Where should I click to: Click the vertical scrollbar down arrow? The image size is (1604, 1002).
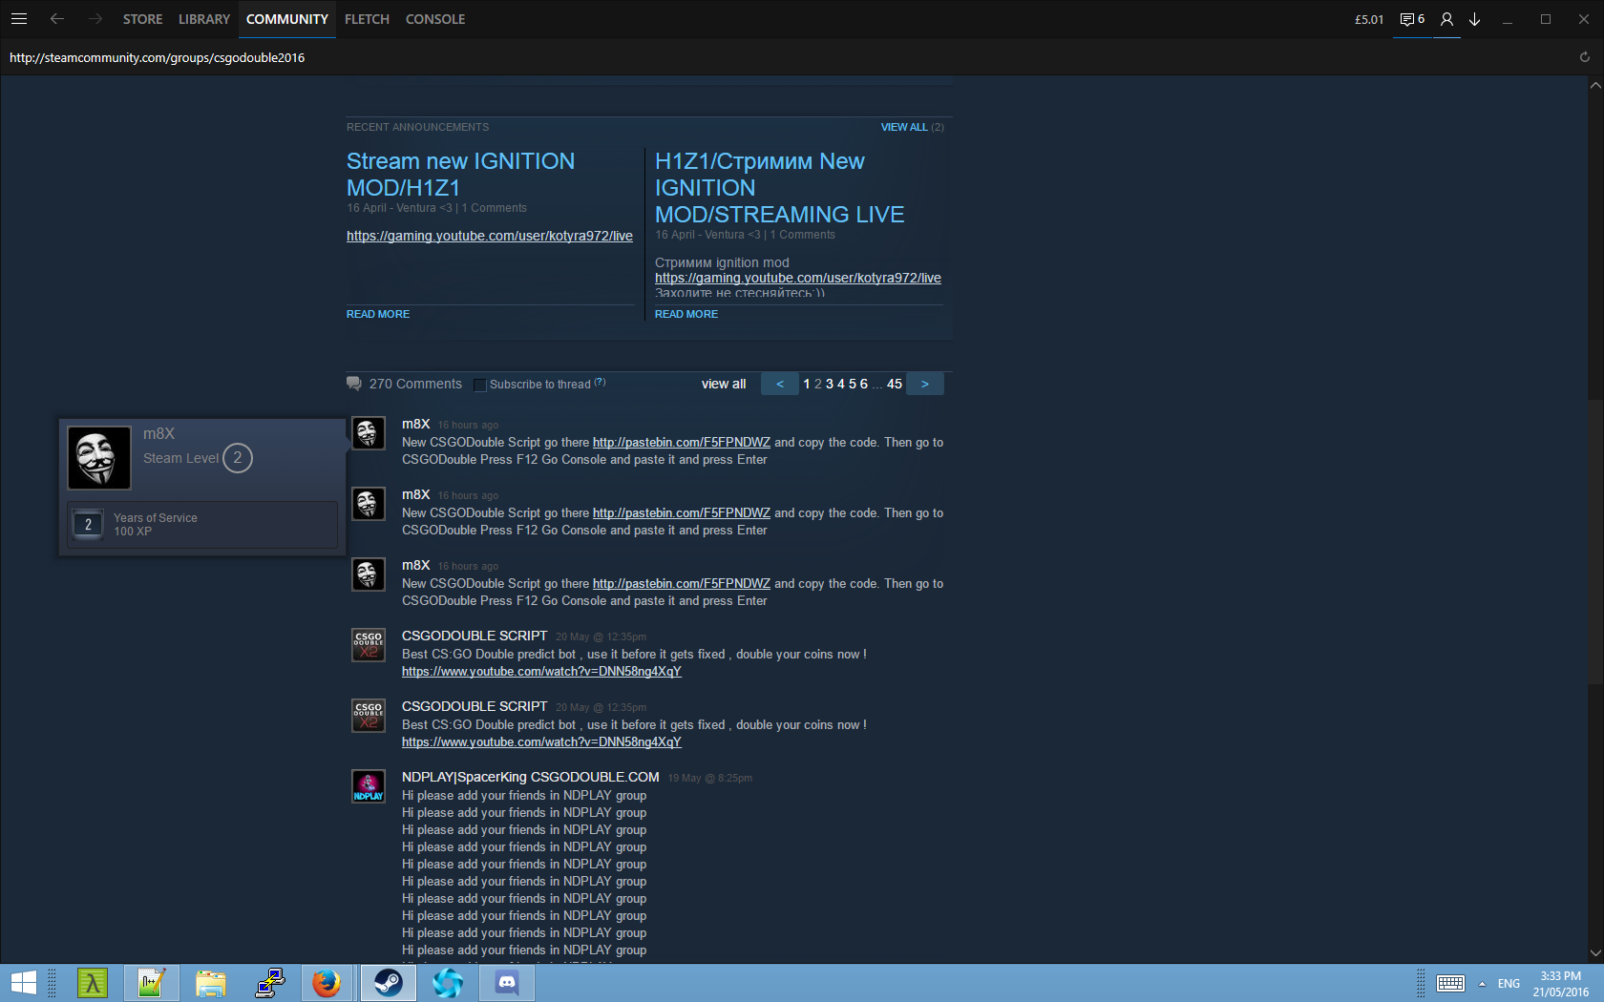[x=1594, y=952]
